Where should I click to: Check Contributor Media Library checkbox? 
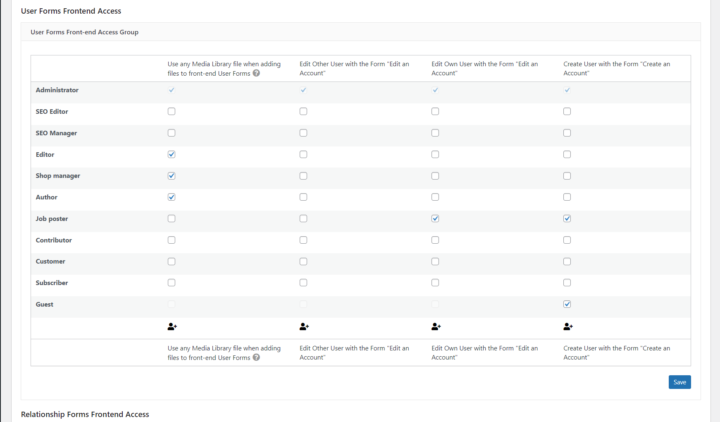172,240
